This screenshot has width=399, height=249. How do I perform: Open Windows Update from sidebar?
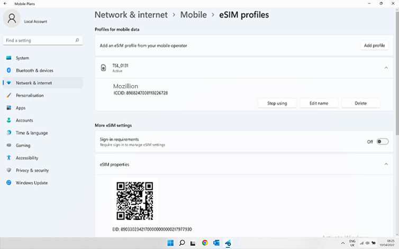tap(32, 183)
